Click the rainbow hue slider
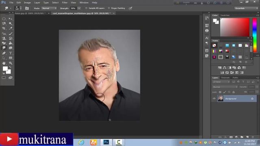This screenshot has height=146, width=260. coord(255,35)
